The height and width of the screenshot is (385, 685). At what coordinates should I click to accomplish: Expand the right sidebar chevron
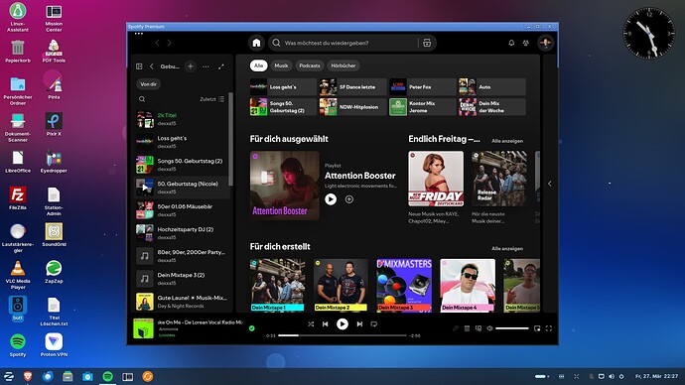pyautogui.click(x=550, y=184)
